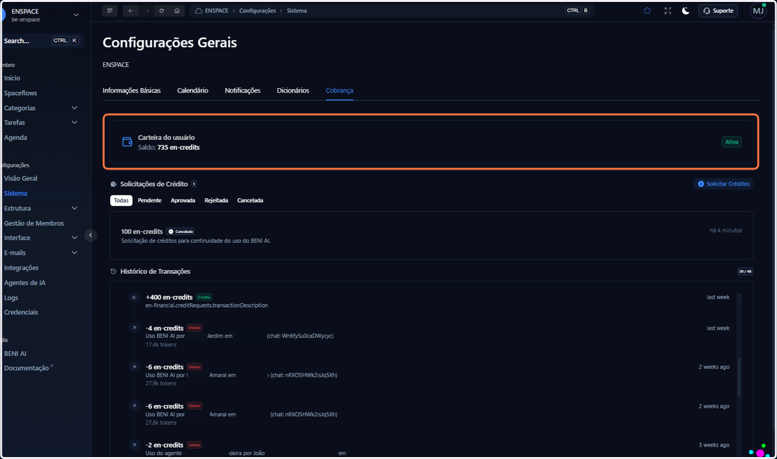This screenshot has width=777, height=459.
Task: Open the Suporte help button
Action: click(x=717, y=11)
